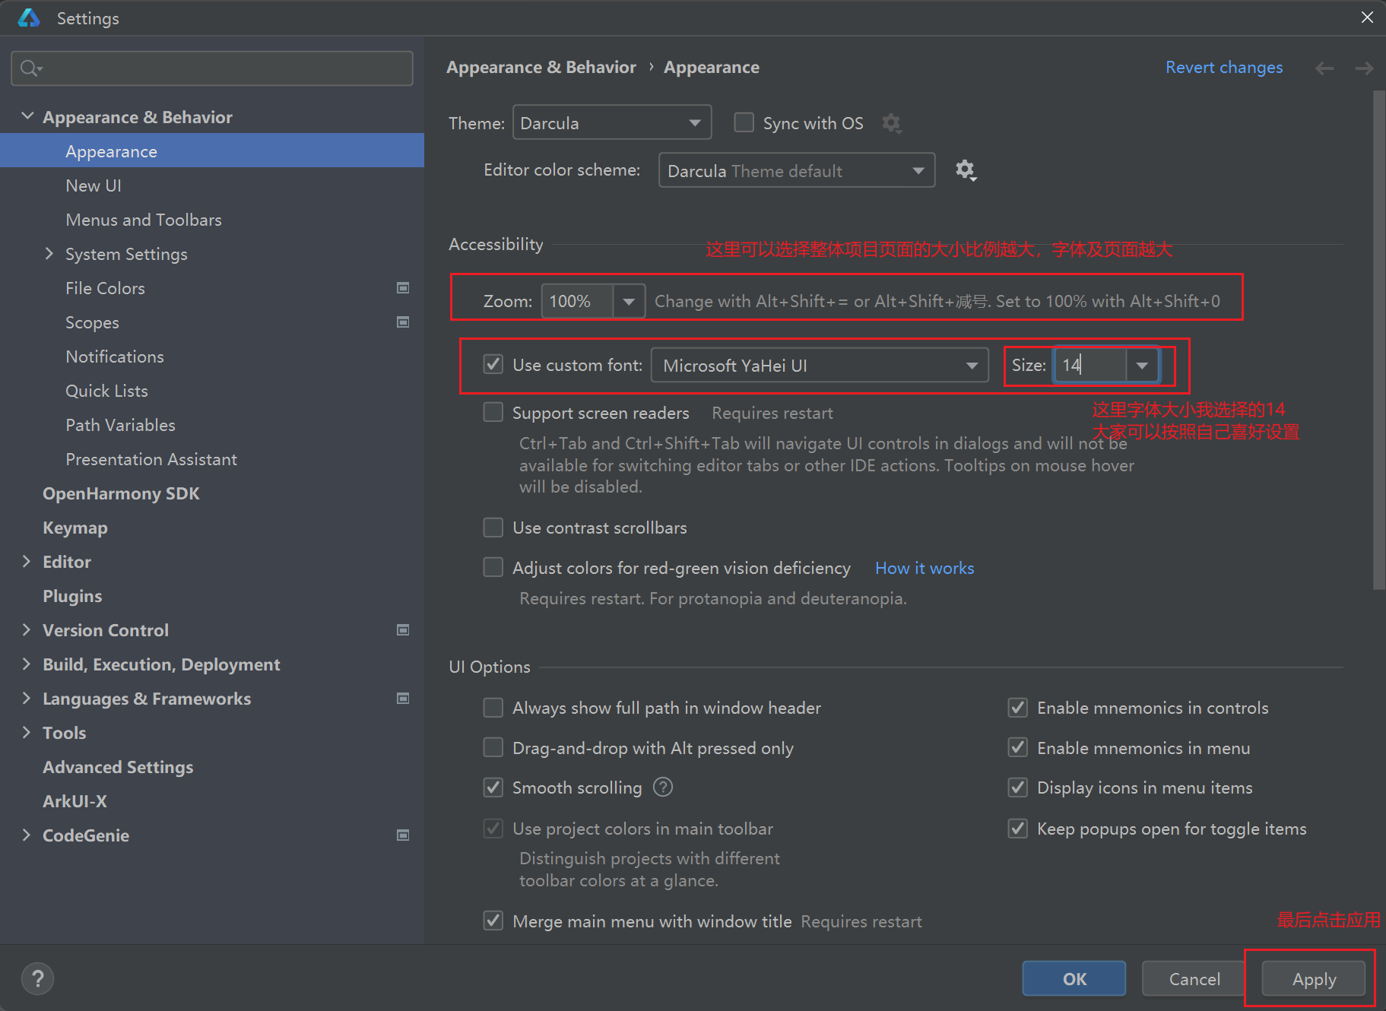Select New UI in the settings tree
The image size is (1386, 1011).
coord(94,185)
